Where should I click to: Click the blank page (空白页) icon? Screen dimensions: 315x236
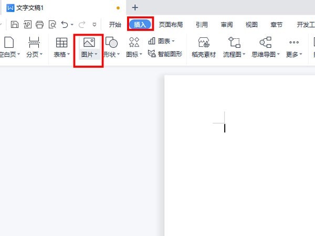coord(9,42)
